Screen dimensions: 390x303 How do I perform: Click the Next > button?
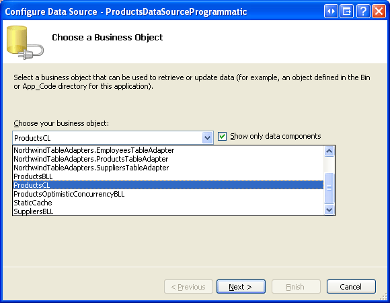241,287
